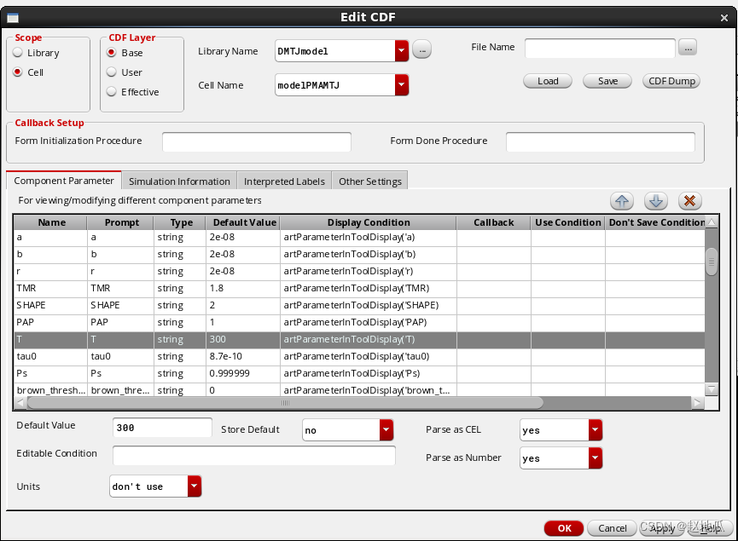Delete parameter with the red X icon
Viewport: 738px width, 541px height.
click(689, 201)
